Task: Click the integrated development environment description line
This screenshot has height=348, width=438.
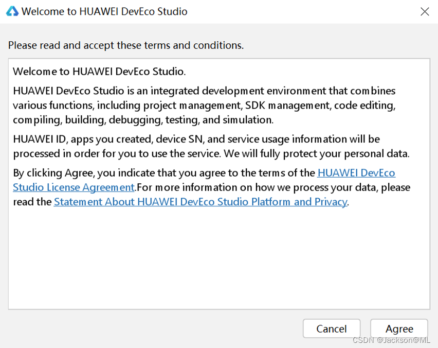Action: tap(204, 91)
